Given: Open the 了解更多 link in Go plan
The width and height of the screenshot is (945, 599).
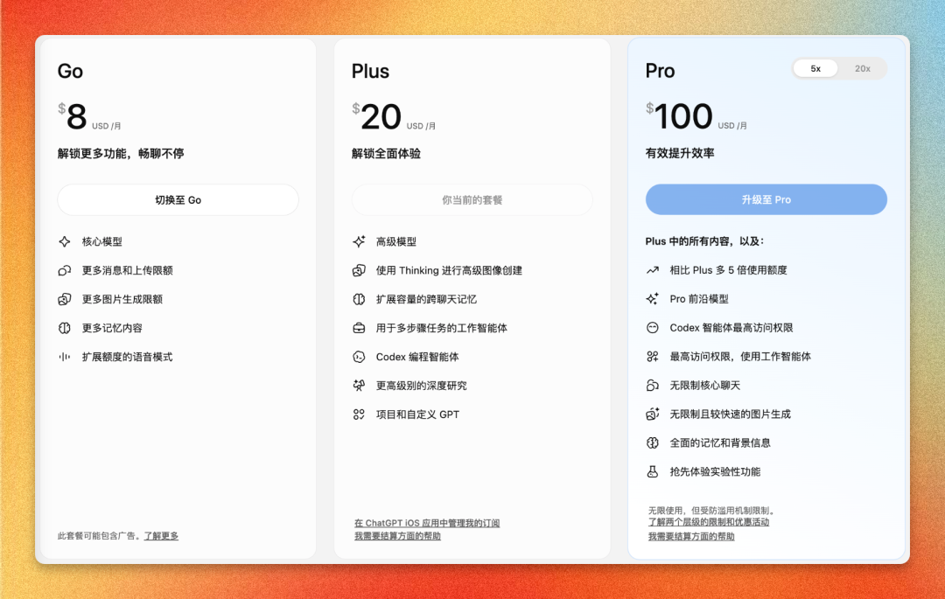Looking at the screenshot, I should point(161,536).
